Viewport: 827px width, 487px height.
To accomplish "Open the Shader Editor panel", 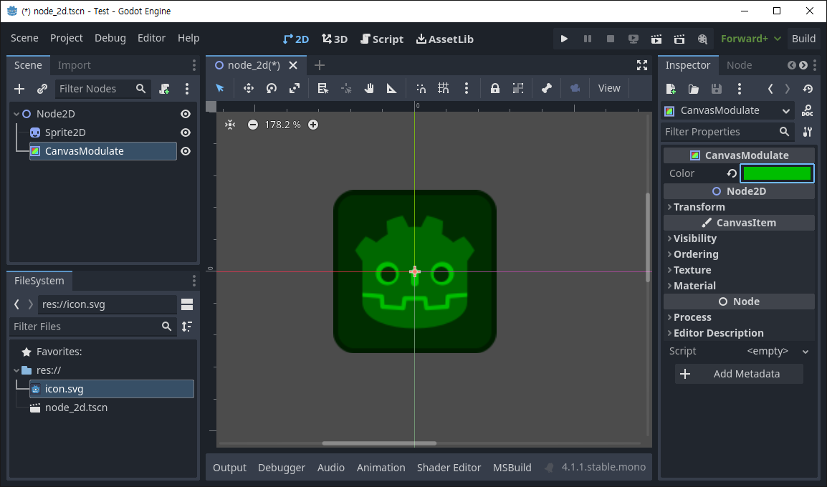I will (449, 468).
